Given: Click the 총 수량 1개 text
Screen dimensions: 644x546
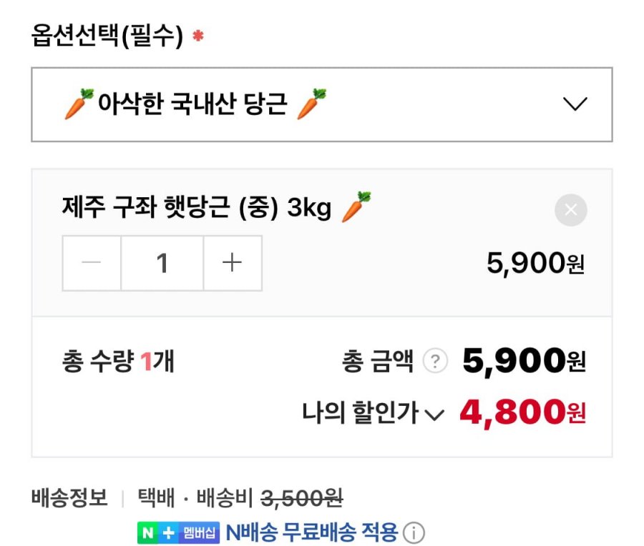Looking at the screenshot, I should tap(118, 362).
